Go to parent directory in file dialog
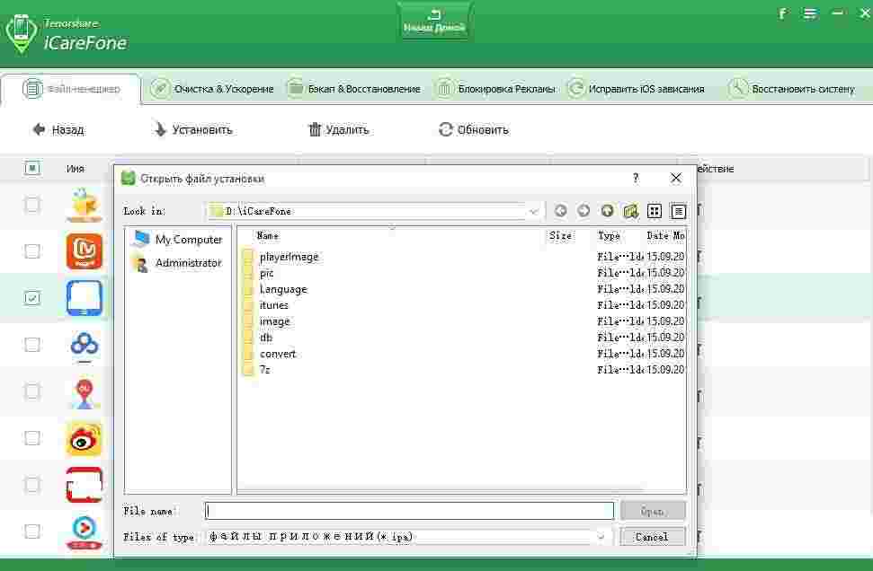Screen dimensions: 873x571 [607, 211]
